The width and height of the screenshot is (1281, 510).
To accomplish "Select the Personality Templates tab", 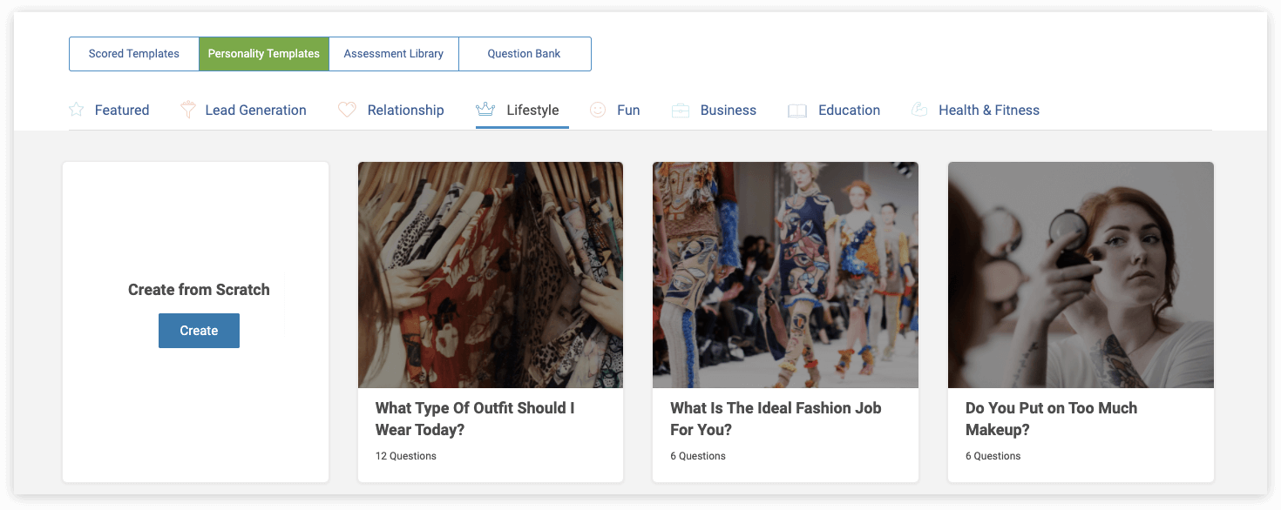I will 264,54.
